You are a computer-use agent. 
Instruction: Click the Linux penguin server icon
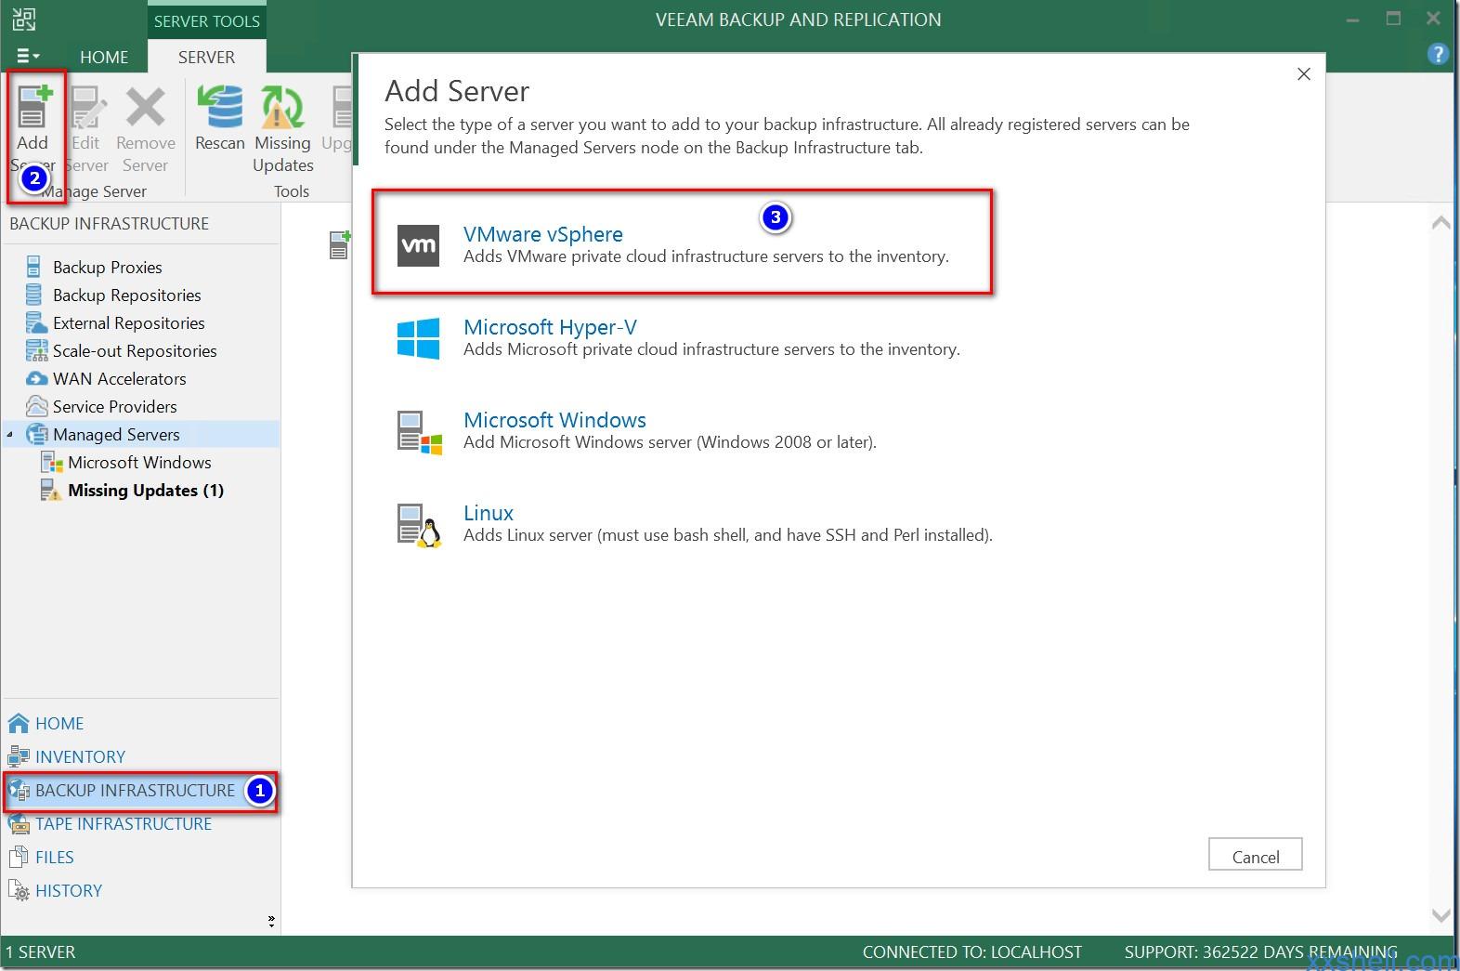click(420, 525)
